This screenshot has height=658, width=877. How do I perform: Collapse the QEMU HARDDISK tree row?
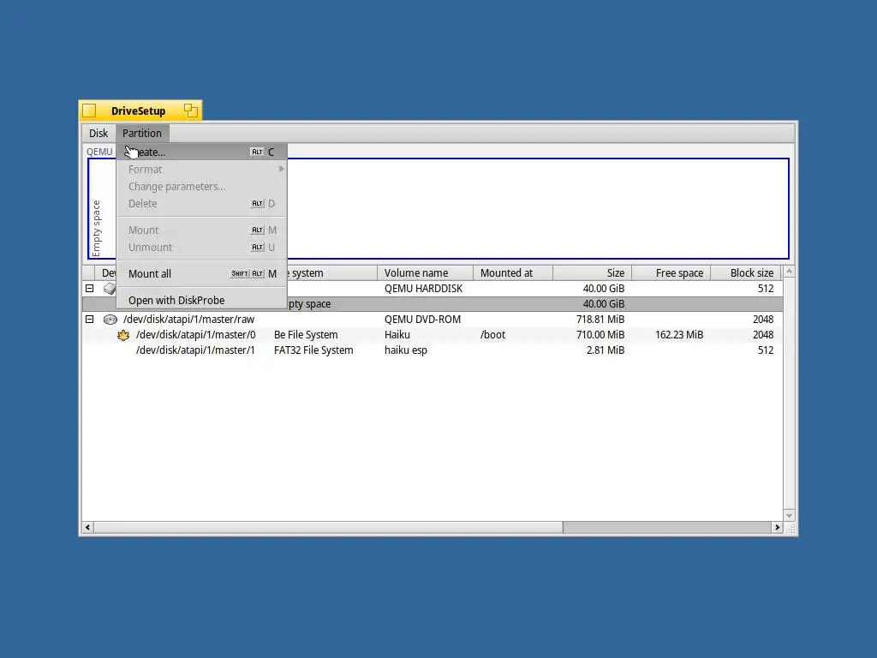coord(89,289)
